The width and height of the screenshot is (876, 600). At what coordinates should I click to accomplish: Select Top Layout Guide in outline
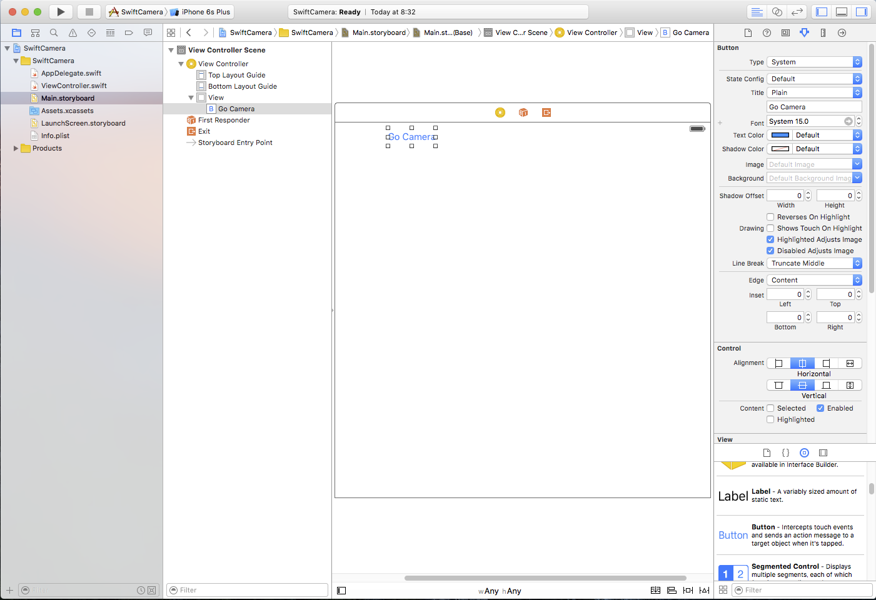coord(236,75)
